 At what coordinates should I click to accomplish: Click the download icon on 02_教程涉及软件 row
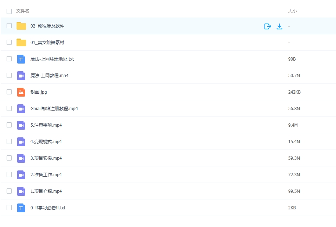(279, 26)
